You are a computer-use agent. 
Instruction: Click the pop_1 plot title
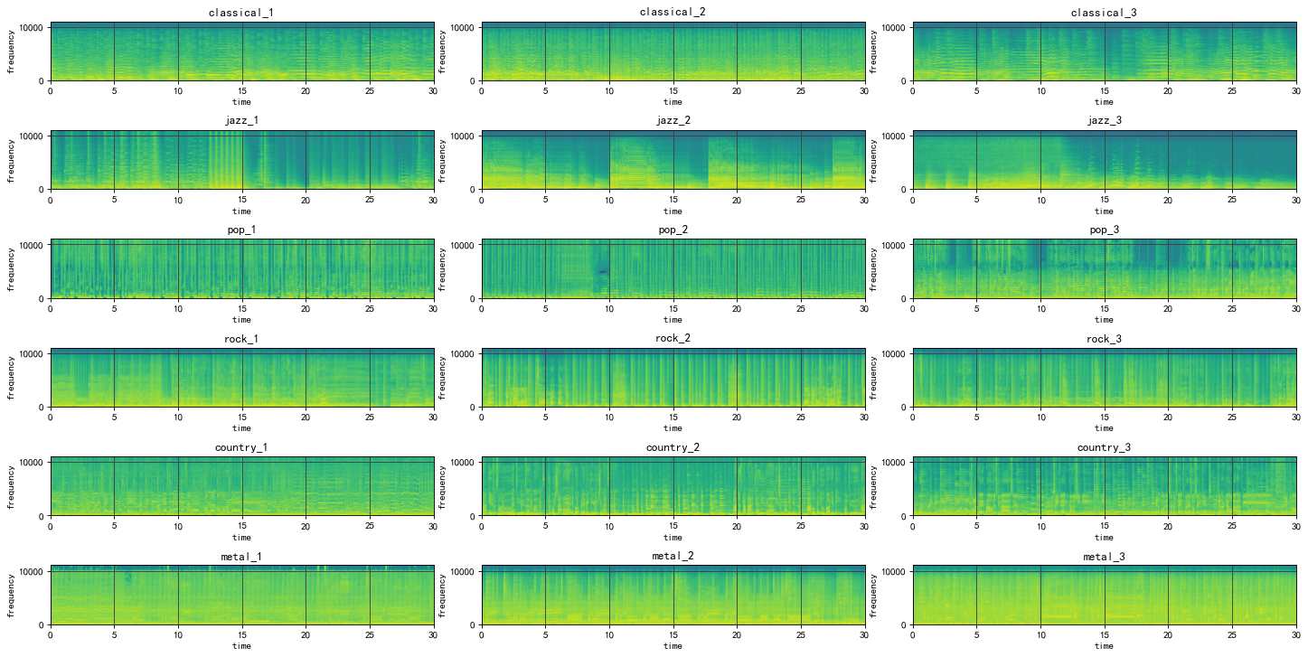tap(241, 230)
